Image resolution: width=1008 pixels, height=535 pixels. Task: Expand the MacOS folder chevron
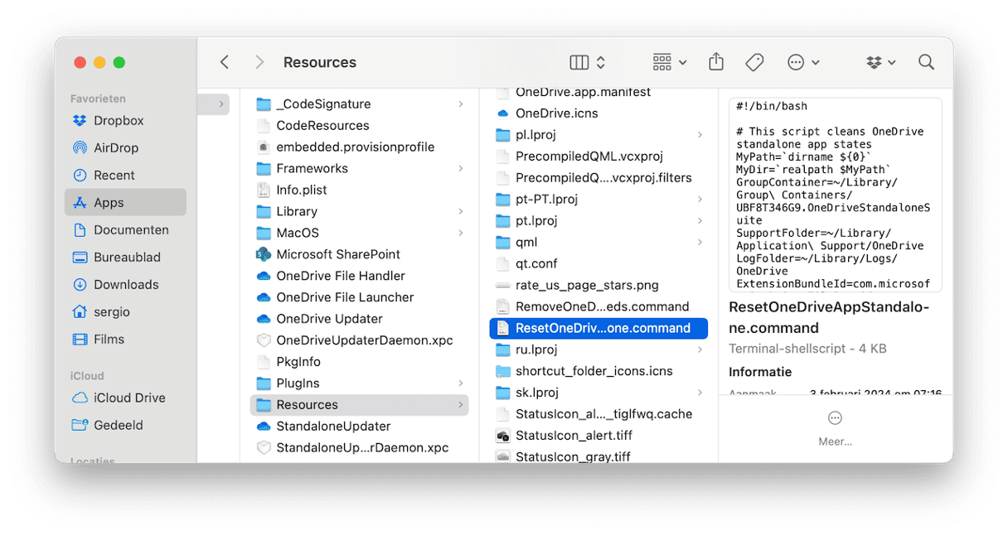(460, 233)
